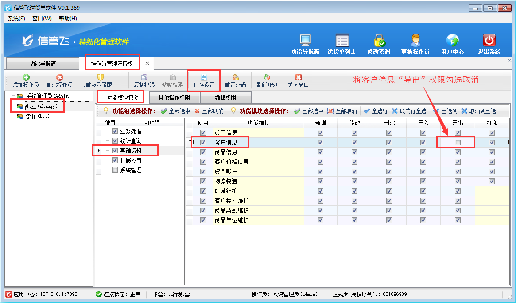Click the 保存设置 floppy disk icon
516x303 pixels.
click(x=204, y=77)
